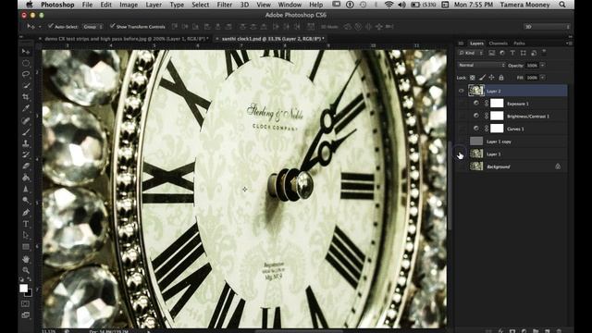Viewport: 592px width, 333px height.
Task: Select the Eyedropper tool
Action: (x=26, y=109)
